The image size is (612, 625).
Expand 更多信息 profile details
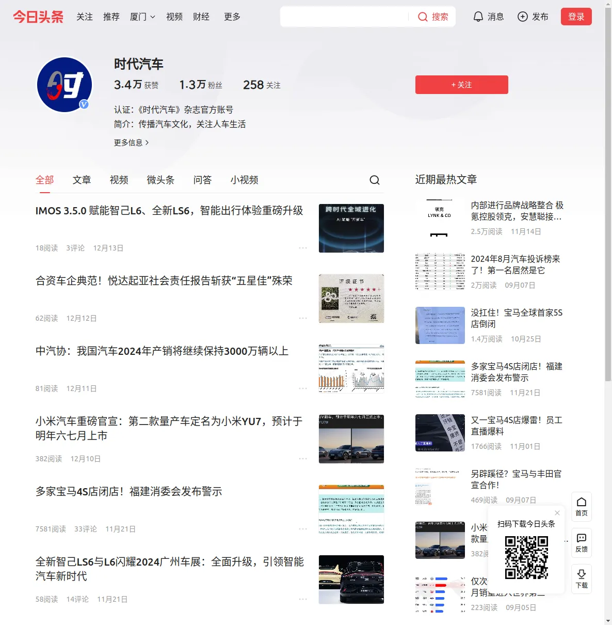pos(132,143)
